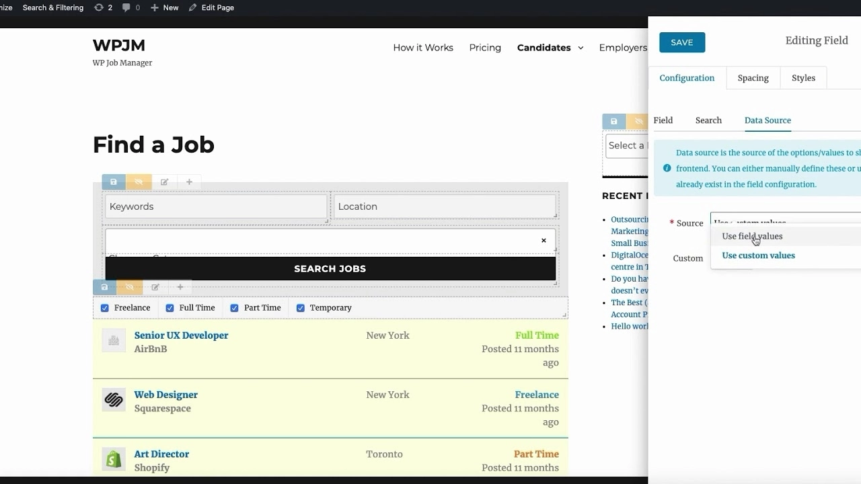Uncheck the Freelance checkbox
This screenshot has width=861, height=484.
[x=105, y=308]
